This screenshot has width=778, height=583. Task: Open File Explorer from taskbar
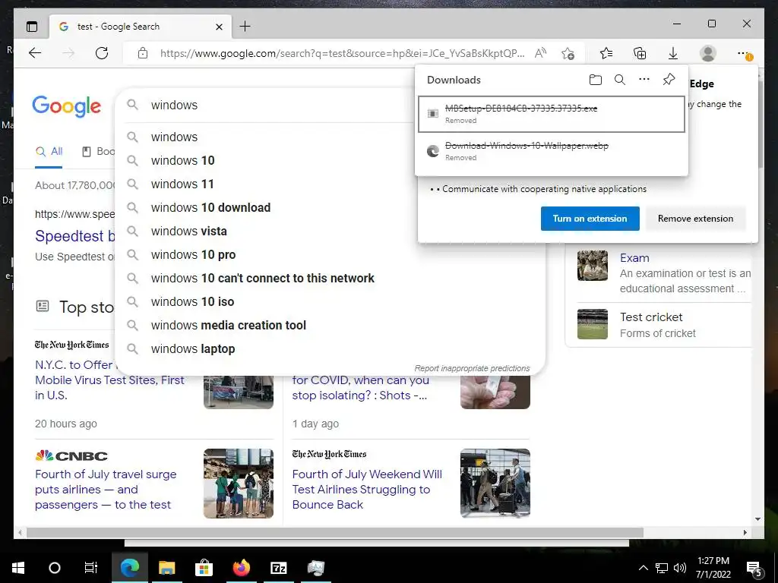(x=166, y=568)
